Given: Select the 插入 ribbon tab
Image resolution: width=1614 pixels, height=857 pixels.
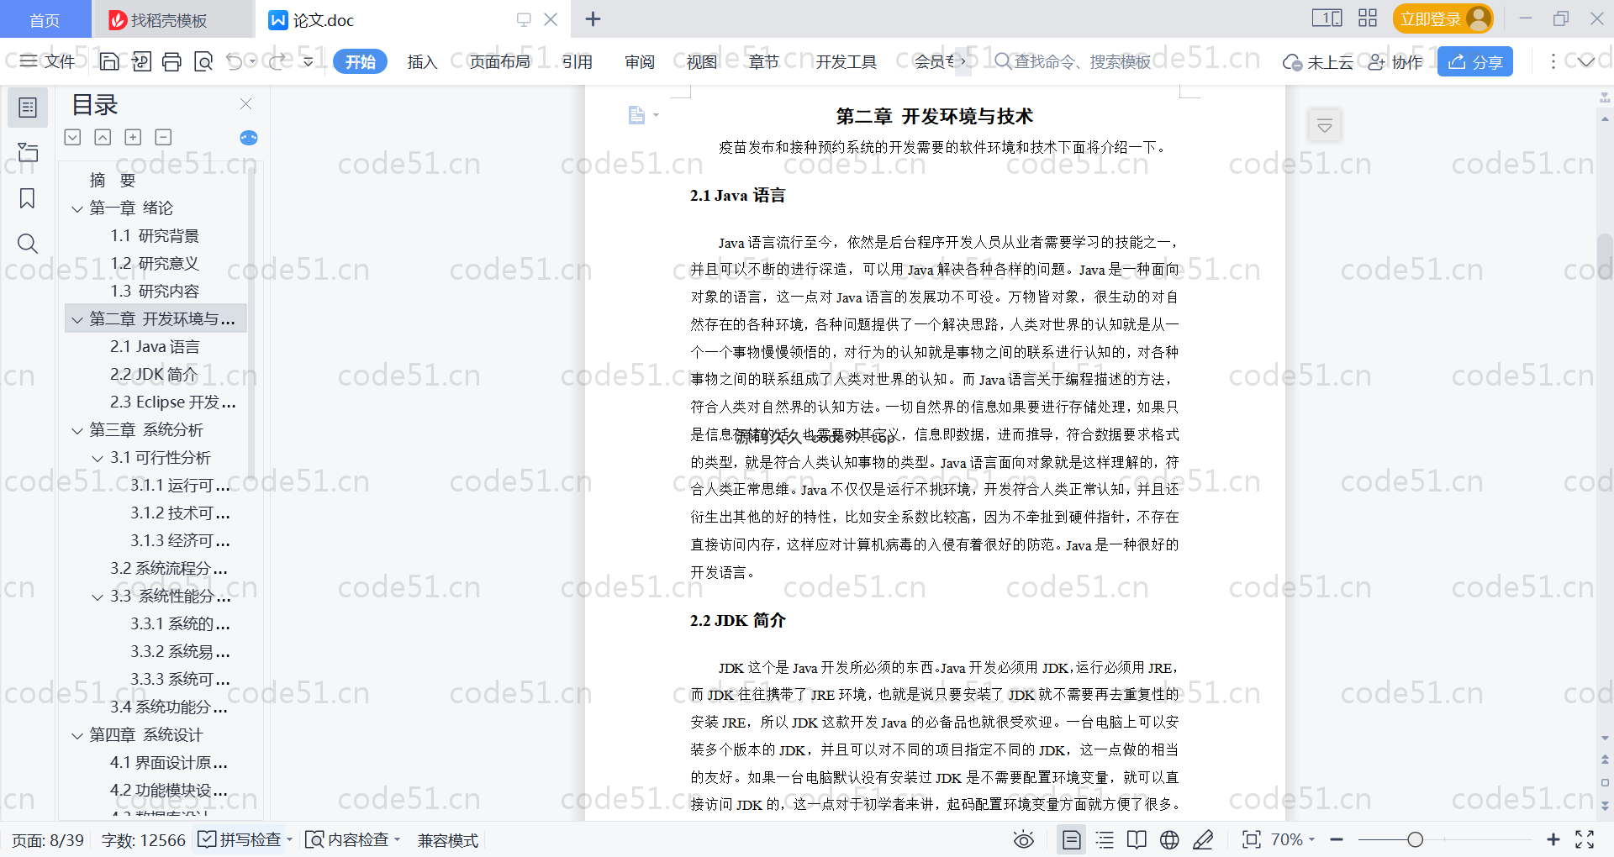Looking at the screenshot, I should coord(422,61).
